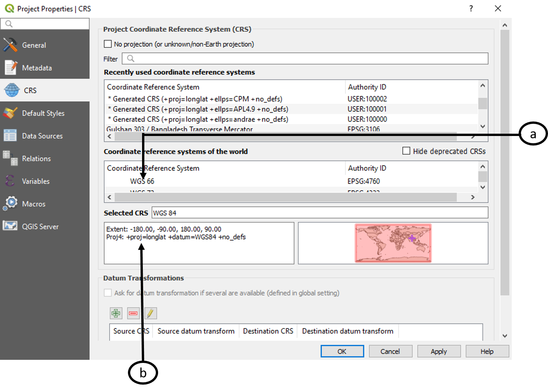This screenshot has height=390, width=548.
Task: Open the Metadata settings page
Action: point(45,68)
